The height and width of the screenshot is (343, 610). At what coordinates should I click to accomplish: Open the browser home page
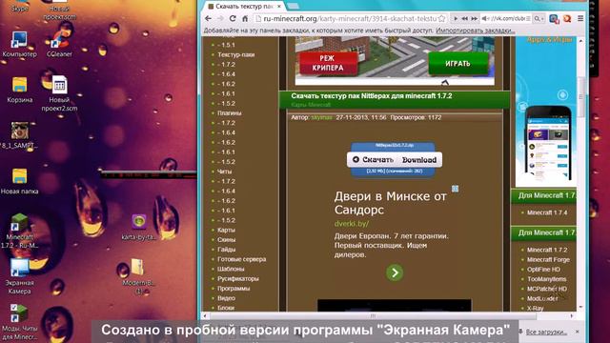click(245, 18)
